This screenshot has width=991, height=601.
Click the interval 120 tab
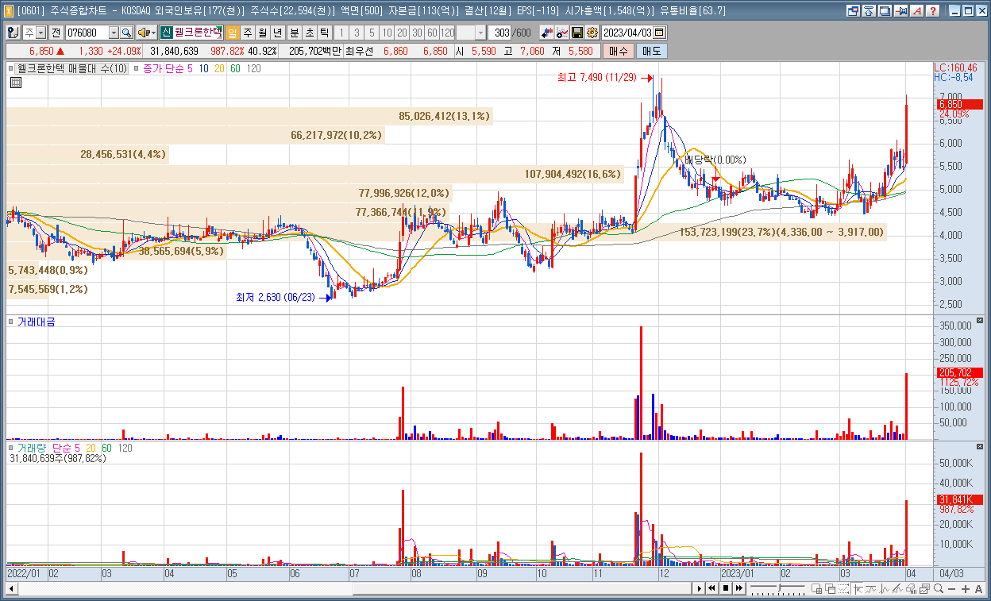point(447,33)
